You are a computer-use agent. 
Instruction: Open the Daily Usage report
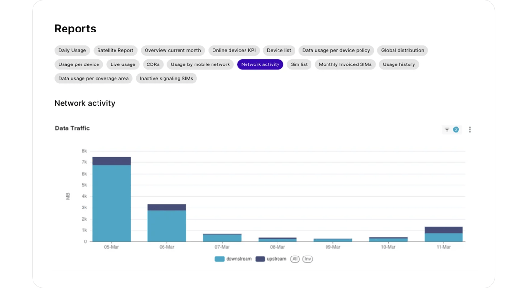tap(72, 50)
